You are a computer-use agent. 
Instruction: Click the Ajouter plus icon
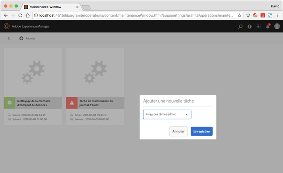point(21,38)
